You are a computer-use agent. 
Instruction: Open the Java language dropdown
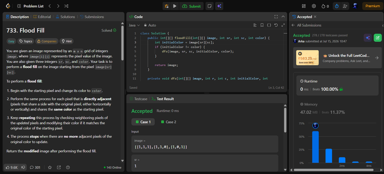click(134, 25)
